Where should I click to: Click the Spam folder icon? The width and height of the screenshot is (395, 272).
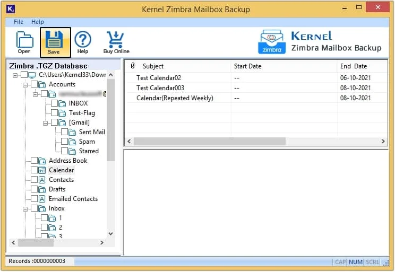(x=72, y=142)
